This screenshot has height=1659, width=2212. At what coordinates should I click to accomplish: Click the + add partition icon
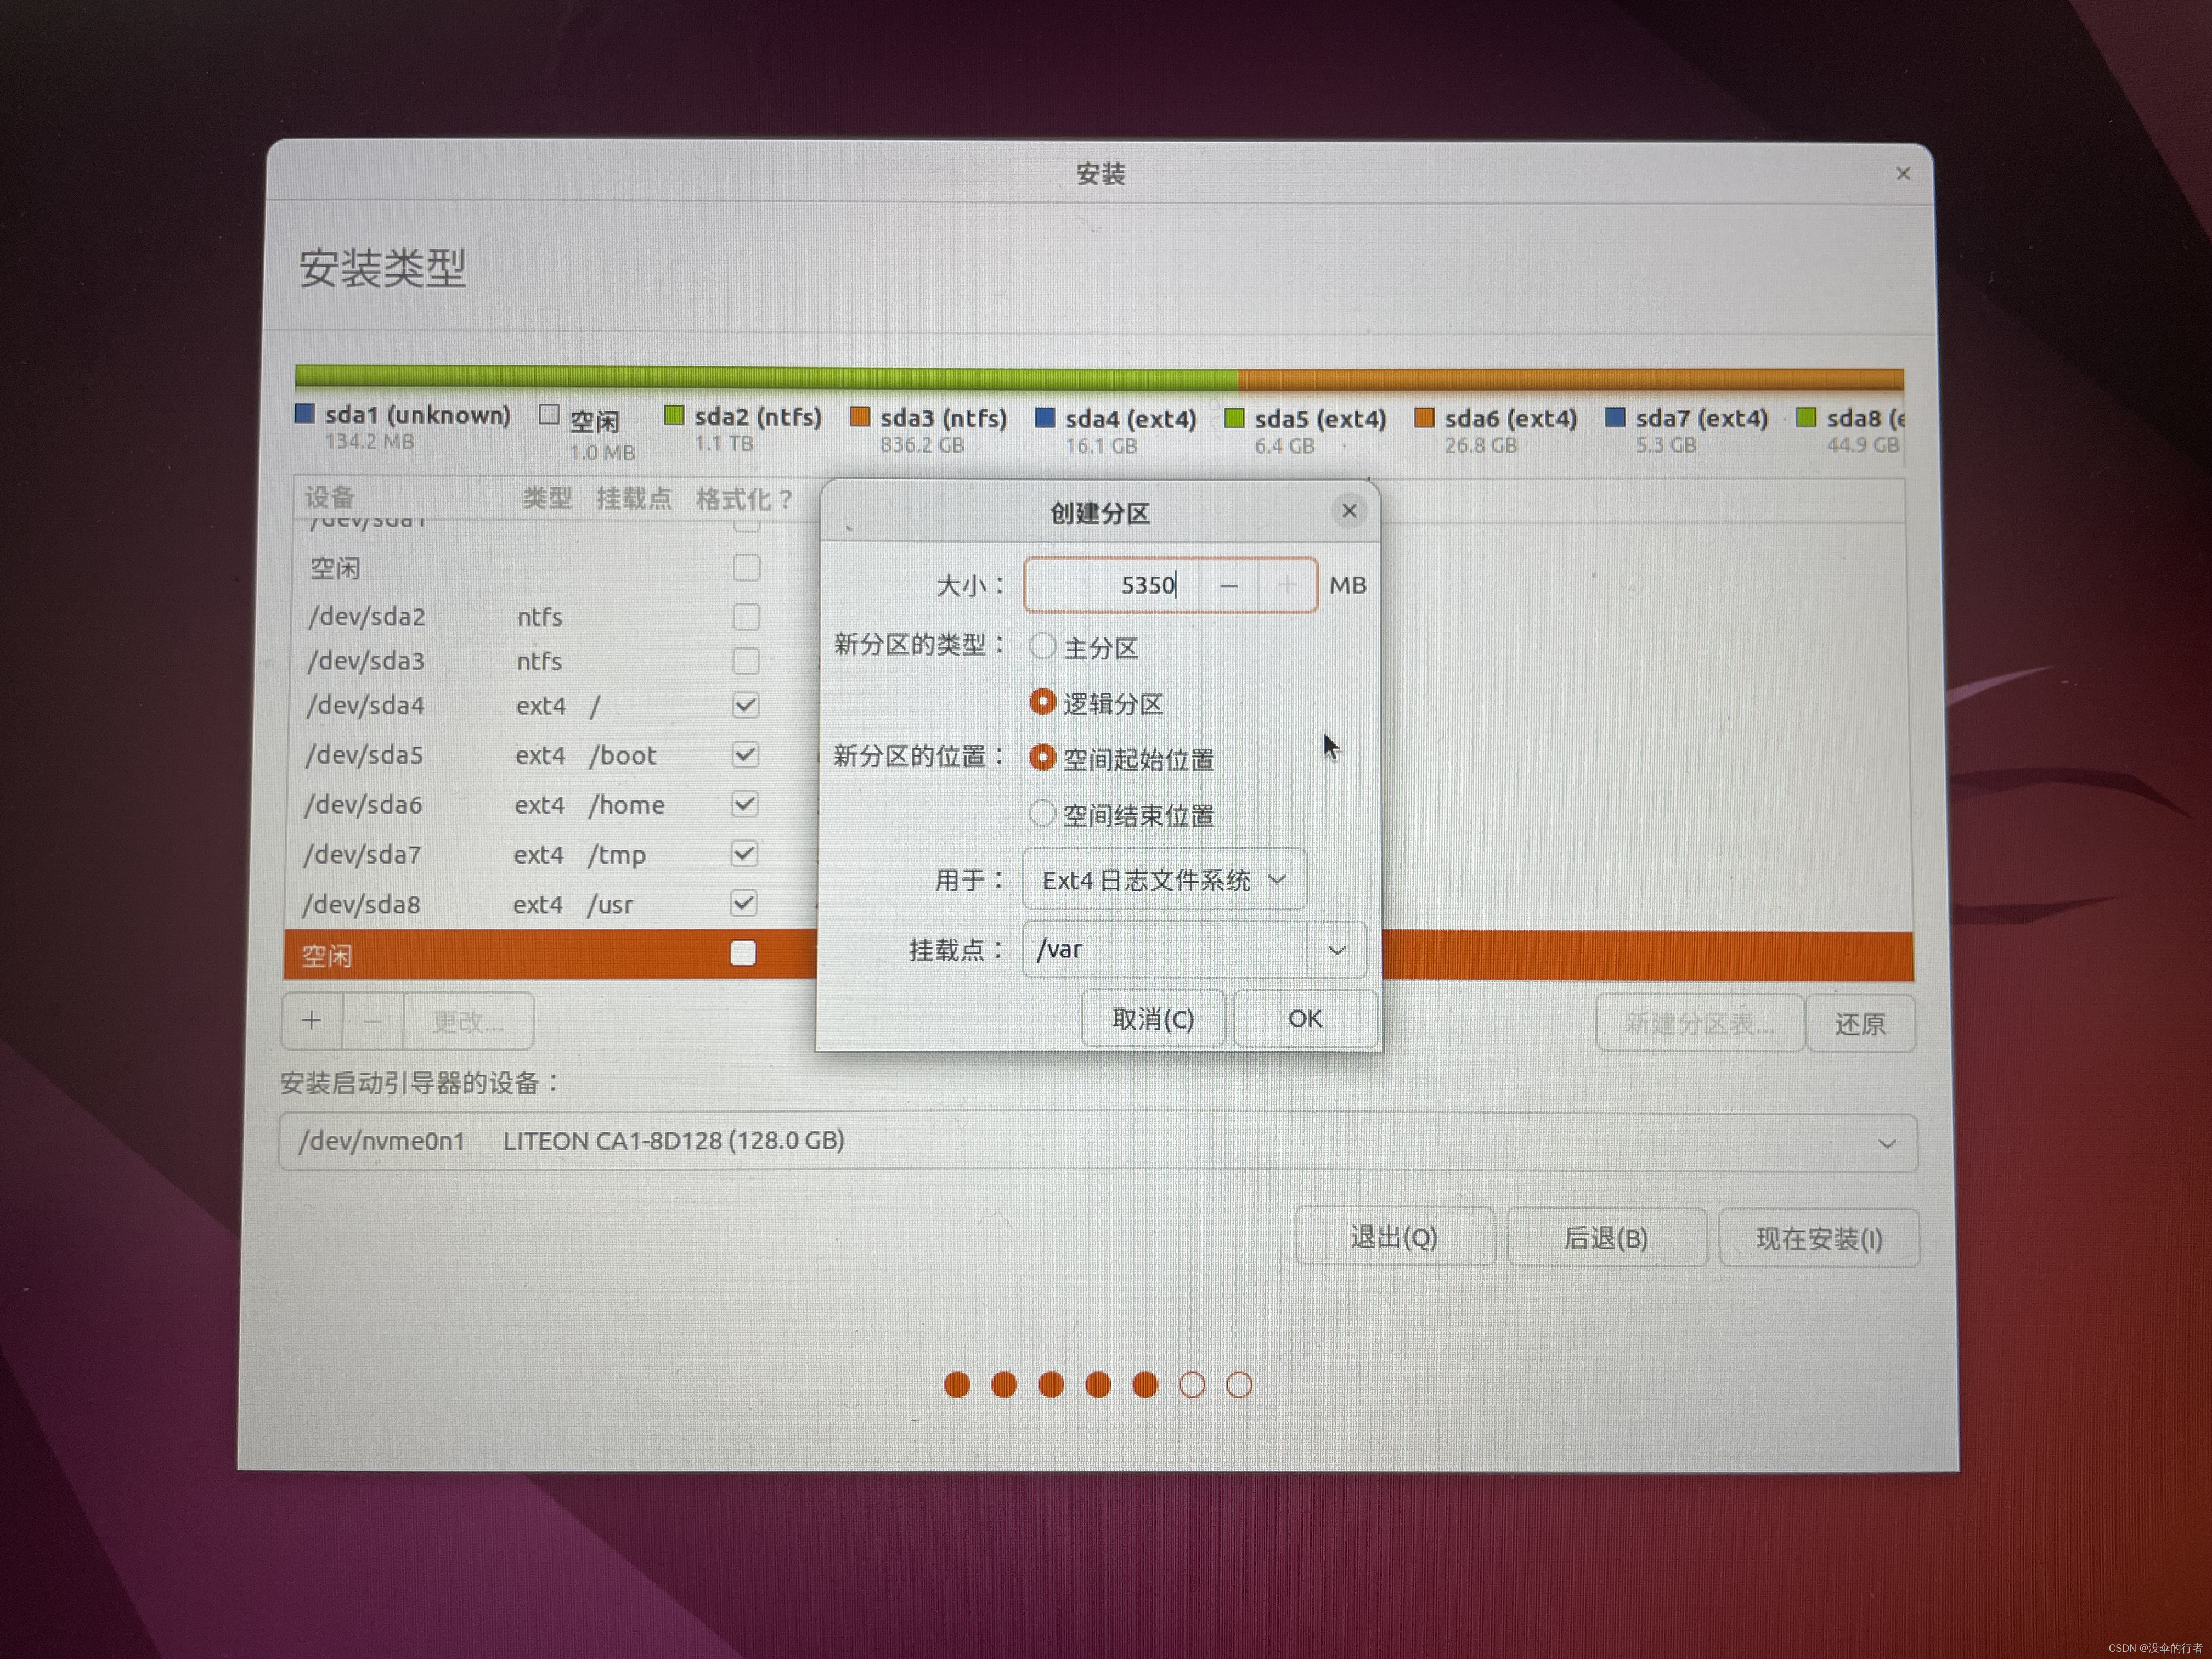point(312,1020)
